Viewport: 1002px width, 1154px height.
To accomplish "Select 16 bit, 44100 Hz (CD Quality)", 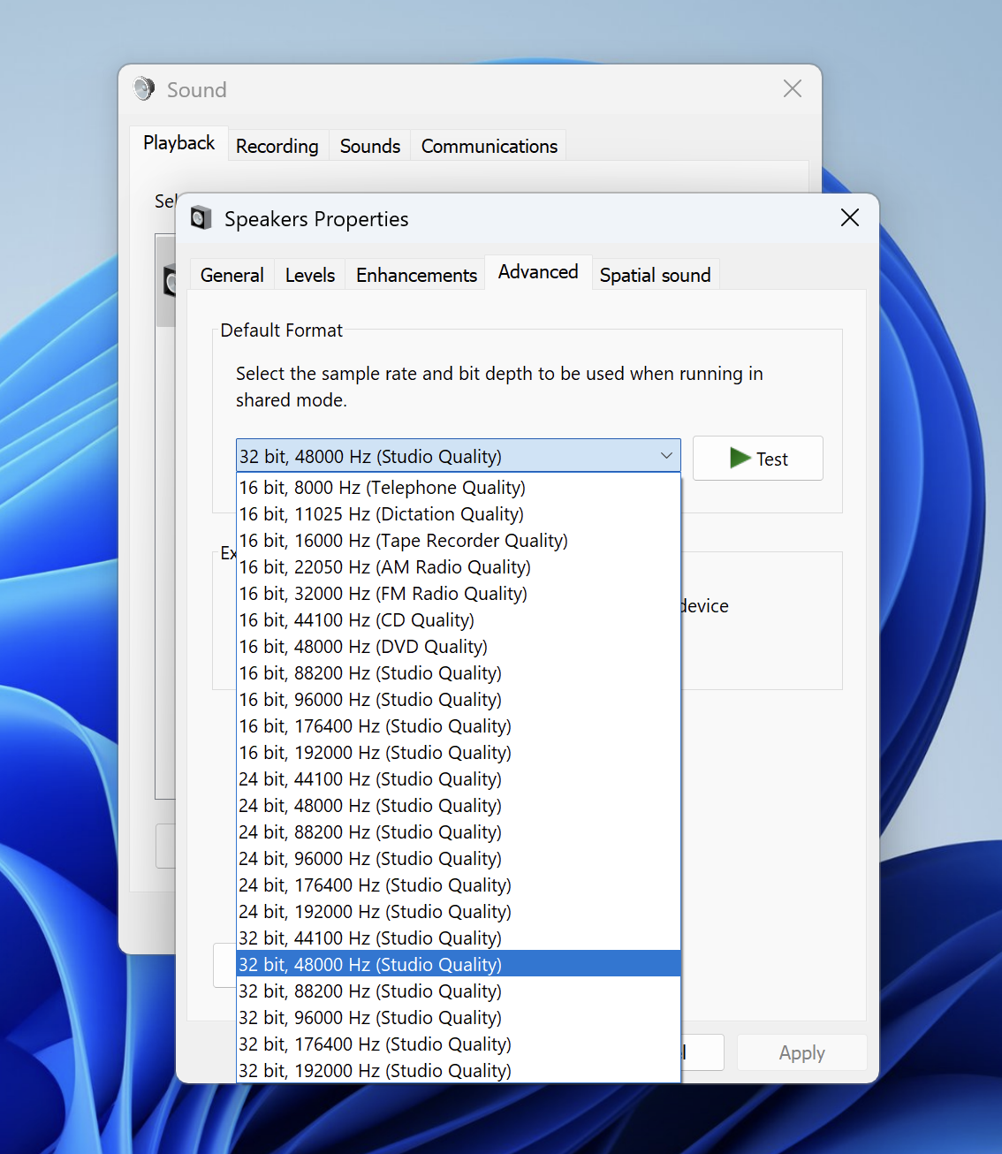I will point(357,620).
